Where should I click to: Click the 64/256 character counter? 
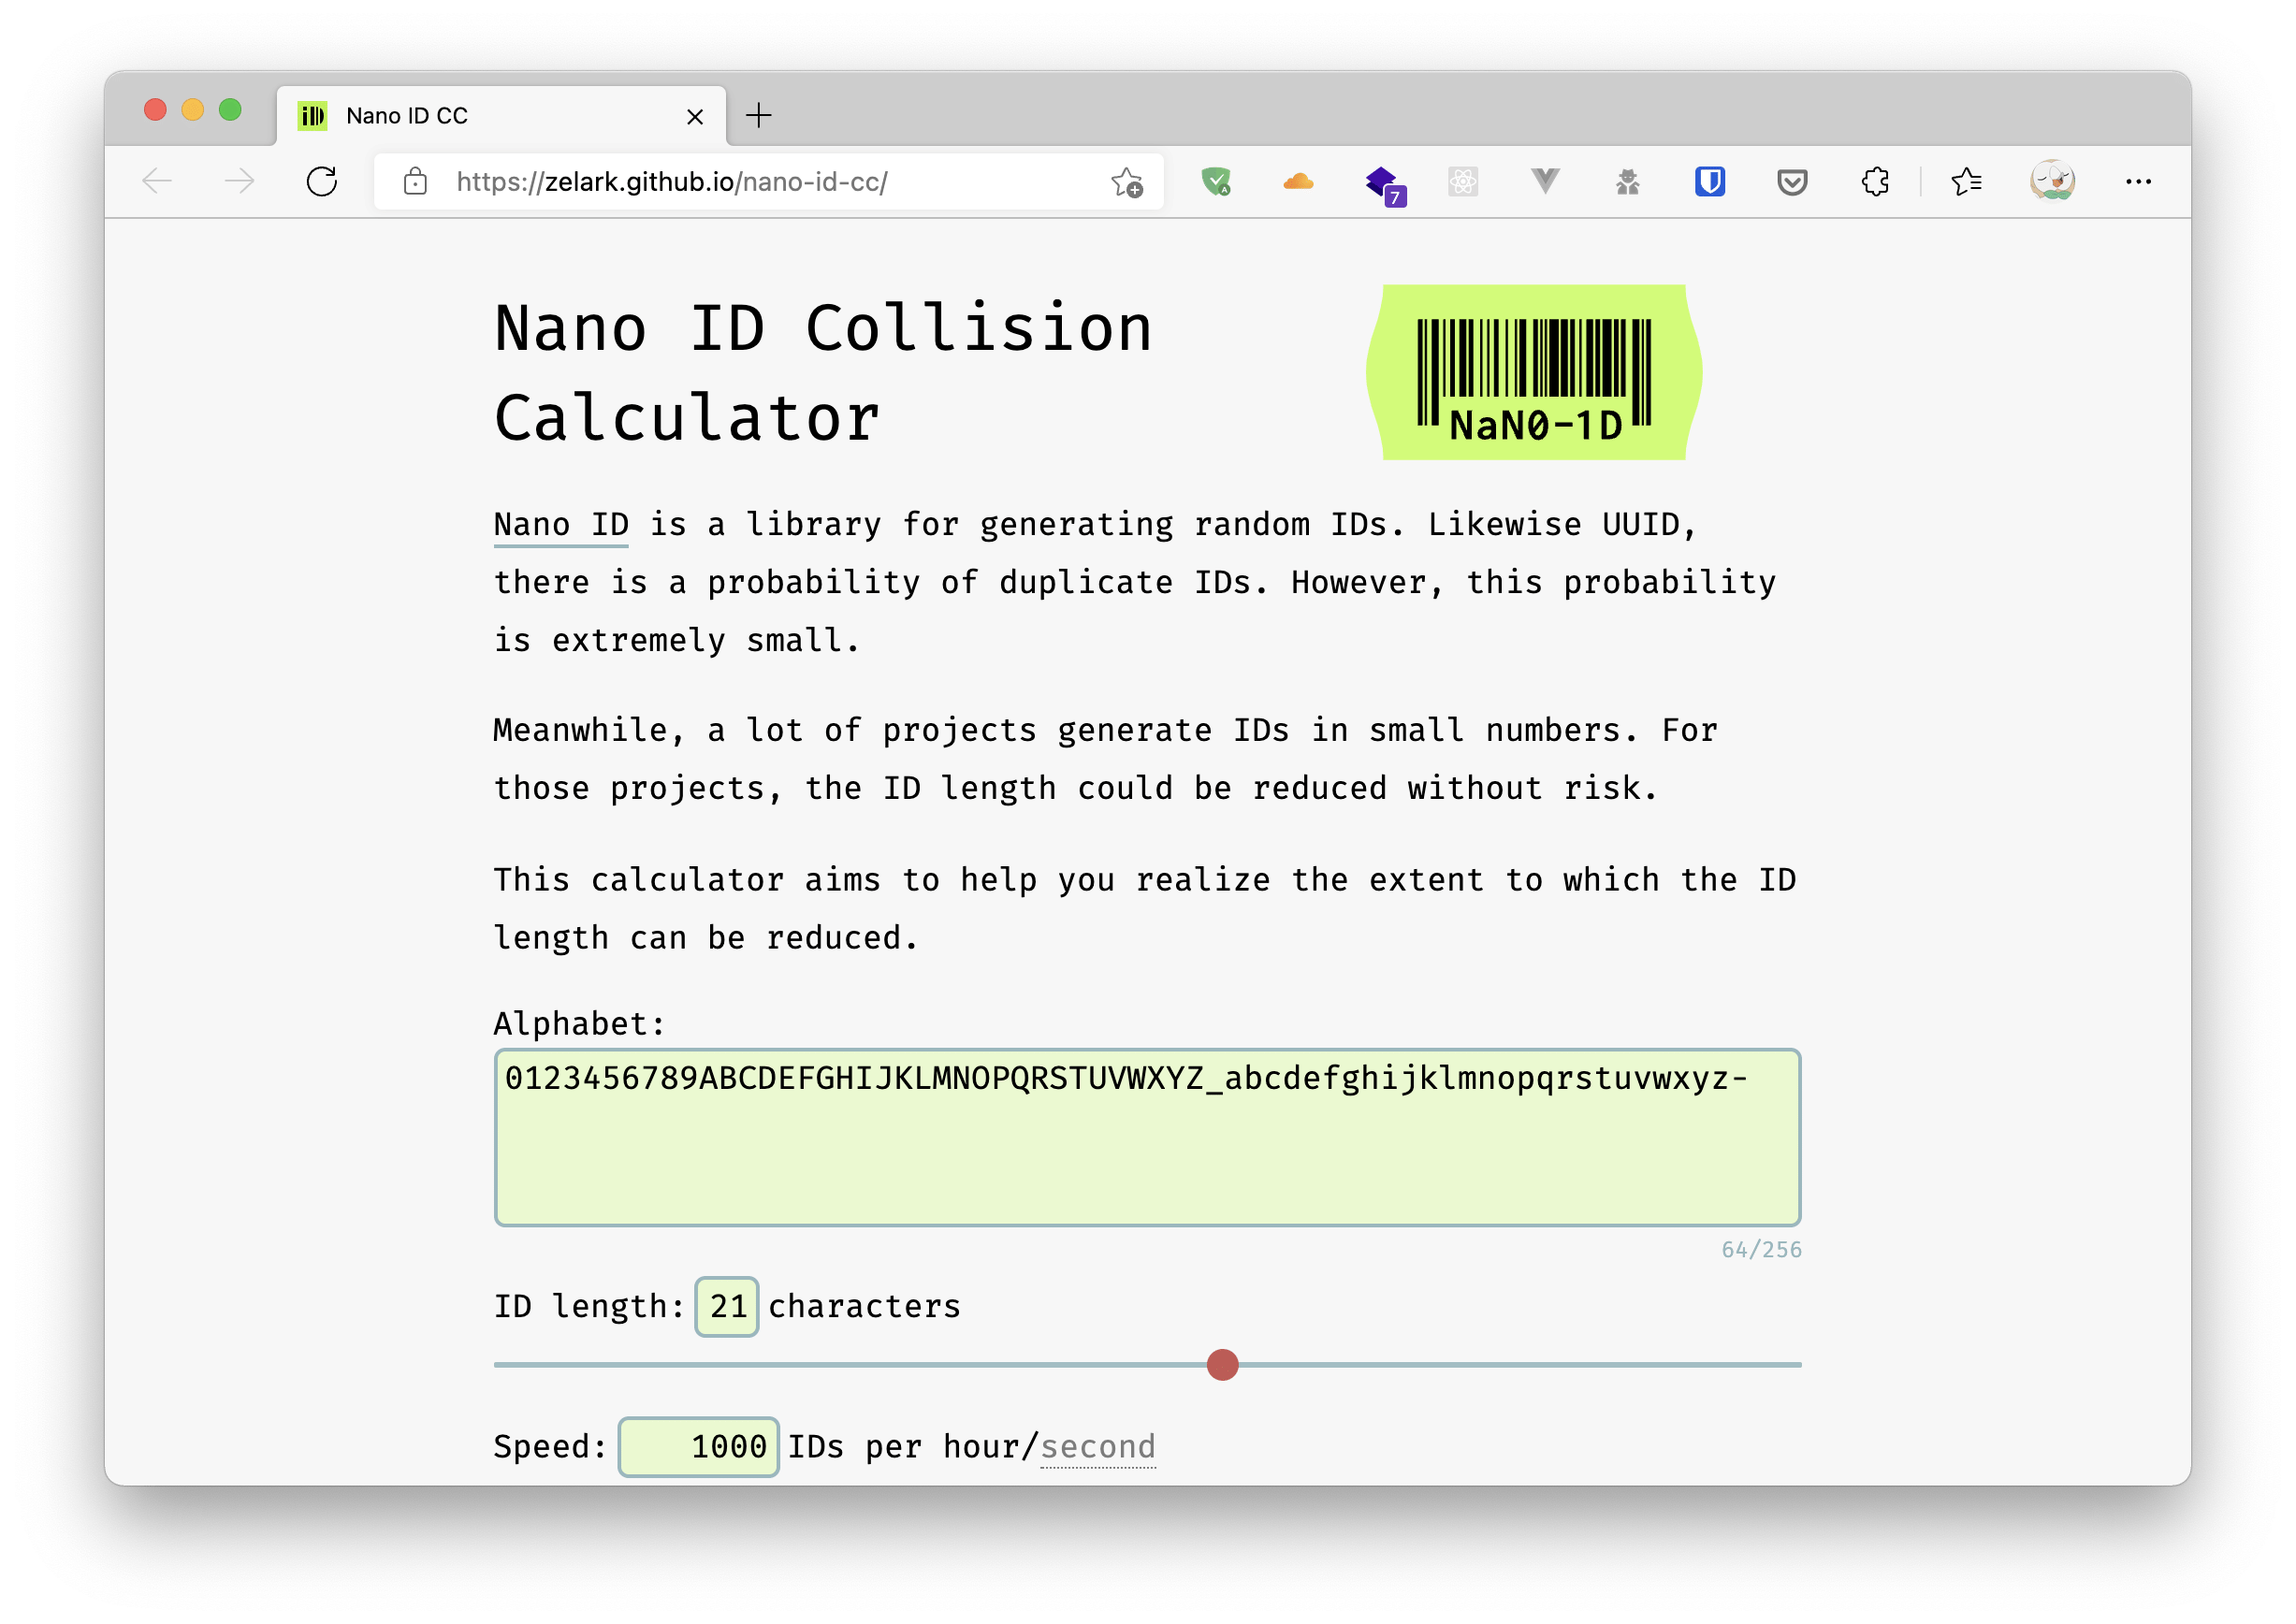[1761, 1249]
